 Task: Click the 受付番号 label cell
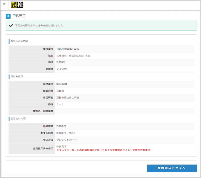[x=32, y=49]
